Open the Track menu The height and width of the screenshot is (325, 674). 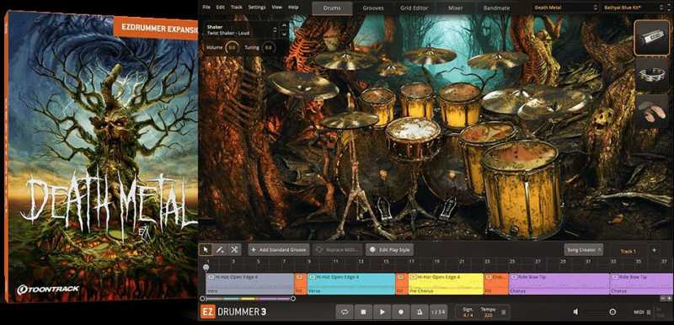coord(236,8)
